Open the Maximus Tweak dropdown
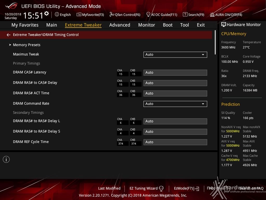This screenshot has width=266, height=200. tap(175, 55)
